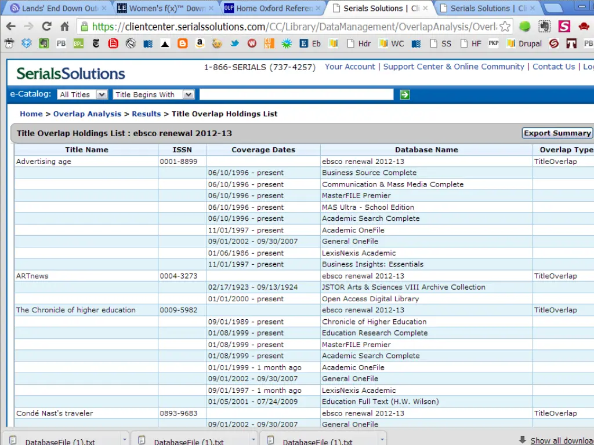Open the WC bookmark folder

pyautogui.click(x=392, y=43)
